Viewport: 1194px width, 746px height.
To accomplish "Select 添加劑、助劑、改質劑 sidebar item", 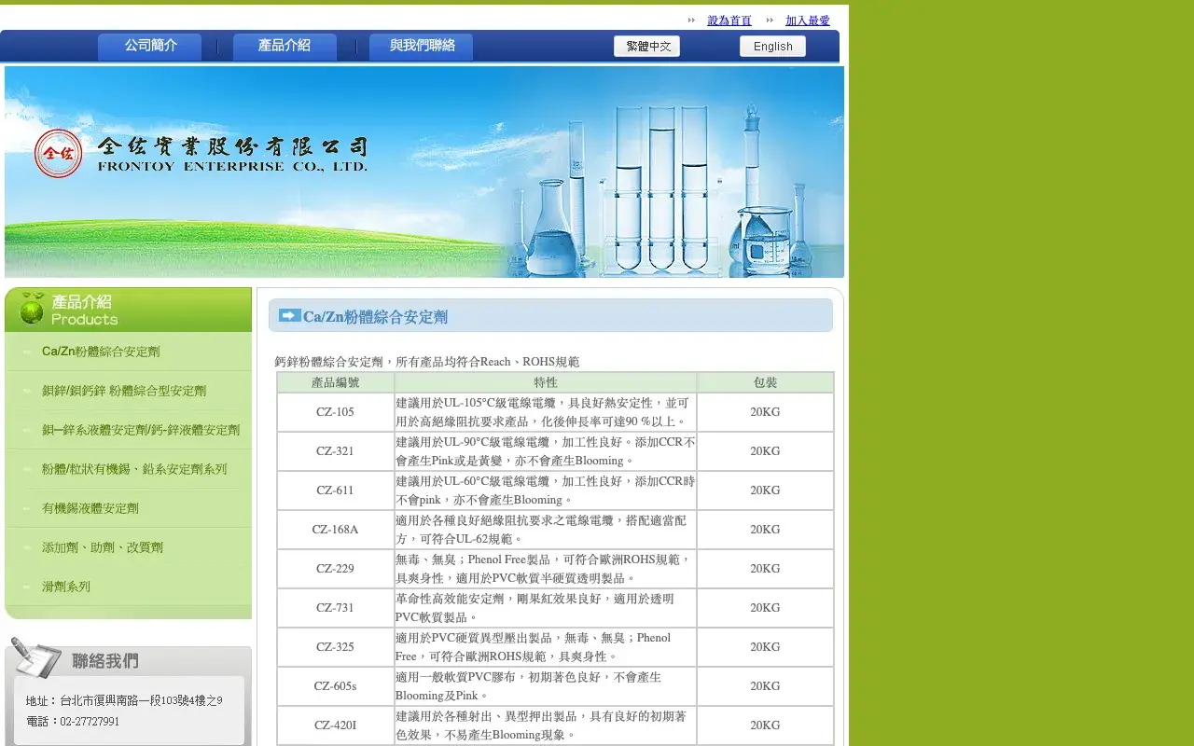I will [x=103, y=547].
